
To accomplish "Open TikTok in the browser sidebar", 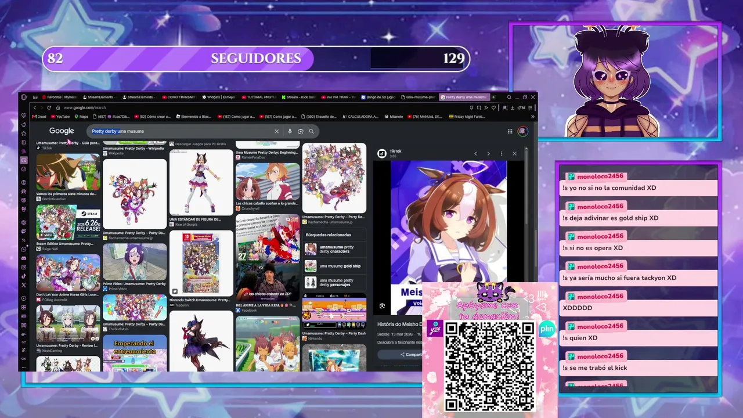I will [24, 276].
